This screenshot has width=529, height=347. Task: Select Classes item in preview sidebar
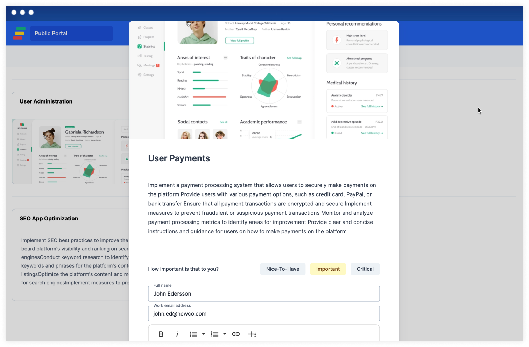coord(145,28)
